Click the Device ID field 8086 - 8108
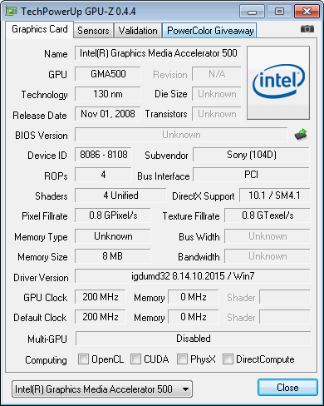The height and width of the screenshot is (406, 324). tap(104, 155)
